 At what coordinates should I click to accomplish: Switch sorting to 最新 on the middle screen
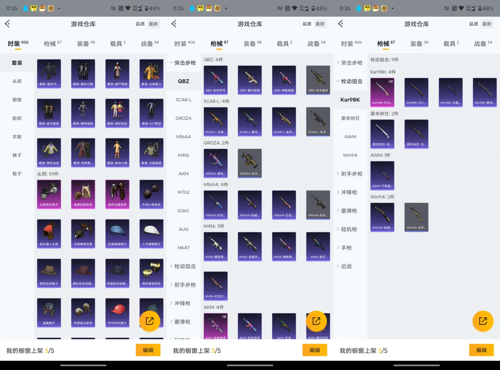(x=320, y=24)
